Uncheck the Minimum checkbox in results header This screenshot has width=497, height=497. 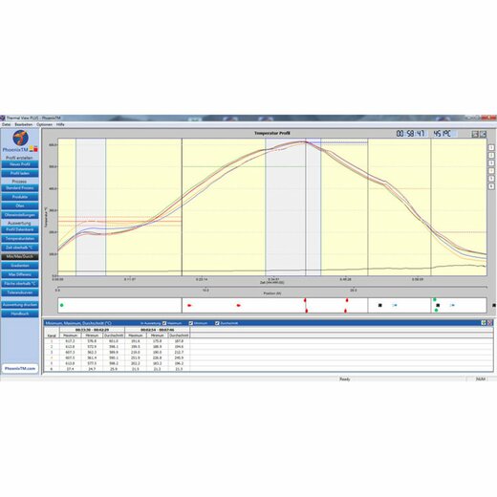191,323
